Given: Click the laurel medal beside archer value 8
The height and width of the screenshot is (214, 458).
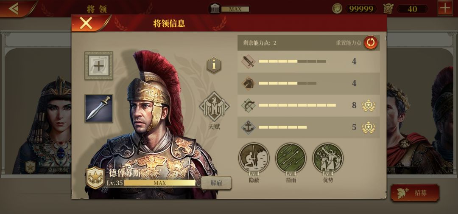Looking at the screenshot, I should pyautogui.click(x=369, y=106).
